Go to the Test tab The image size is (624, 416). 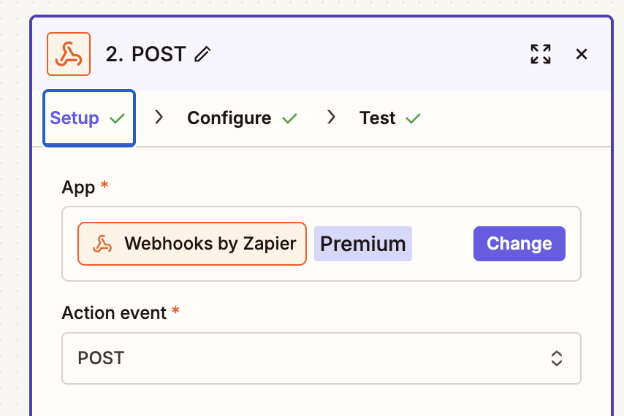click(x=377, y=118)
